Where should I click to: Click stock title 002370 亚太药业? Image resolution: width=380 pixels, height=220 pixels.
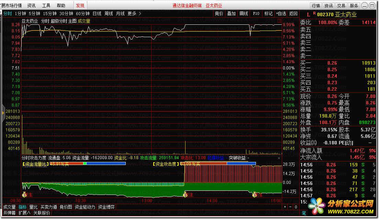pyautogui.click(x=337, y=14)
